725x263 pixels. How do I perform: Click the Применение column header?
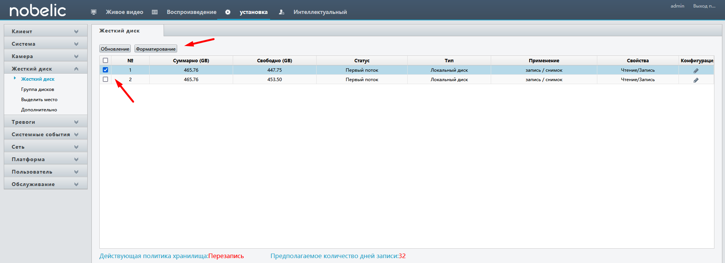544,60
